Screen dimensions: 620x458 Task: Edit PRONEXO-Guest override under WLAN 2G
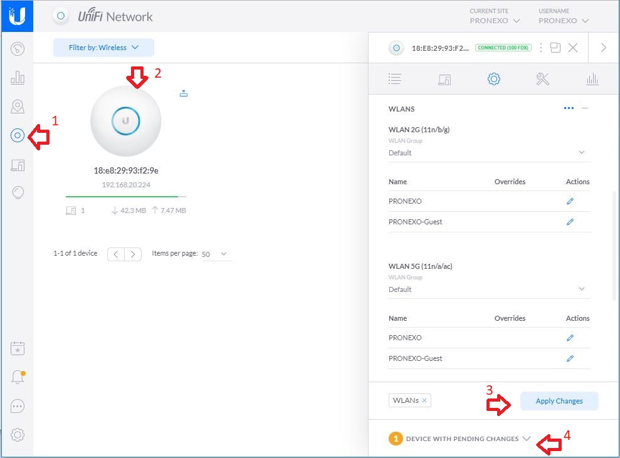(570, 222)
